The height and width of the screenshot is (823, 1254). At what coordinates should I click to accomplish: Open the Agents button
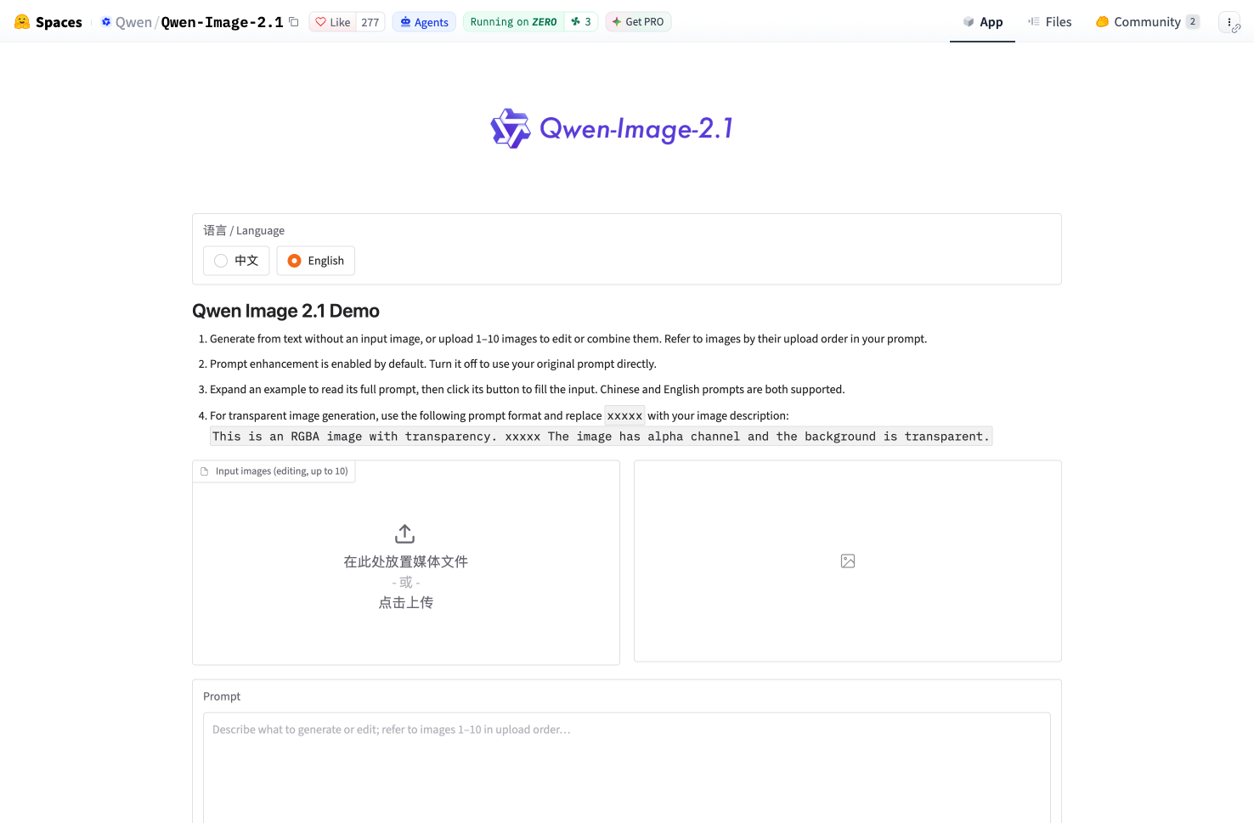click(x=424, y=22)
